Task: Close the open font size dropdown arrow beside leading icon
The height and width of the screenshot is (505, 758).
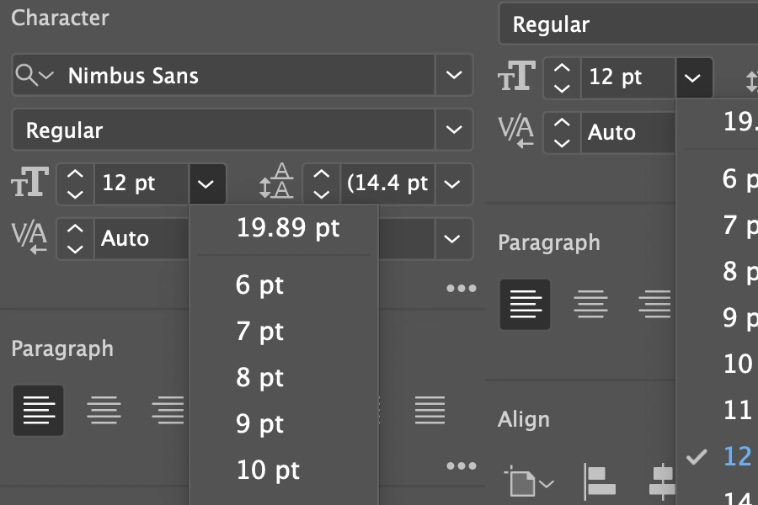Action: pyautogui.click(x=207, y=183)
